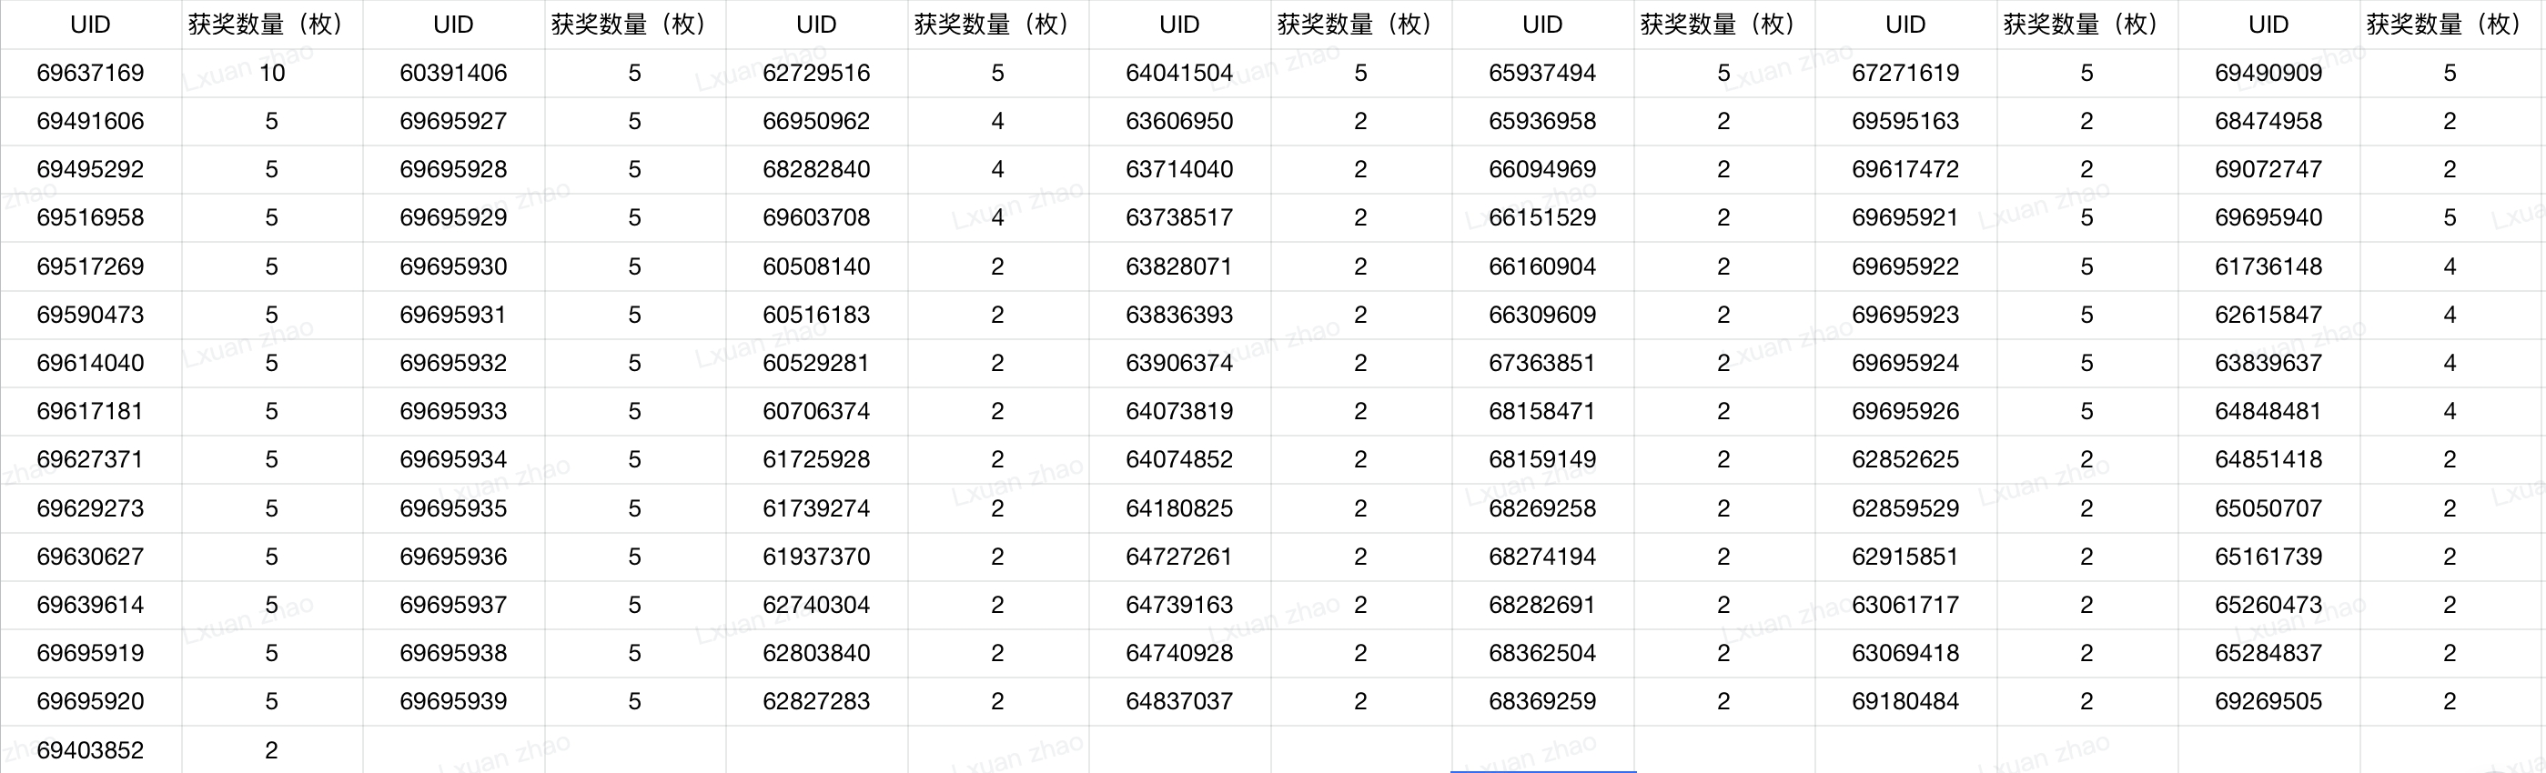This screenshot has height=773, width=2546.
Task: Select UID 61736148 cell
Action: click(x=2268, y=266)
